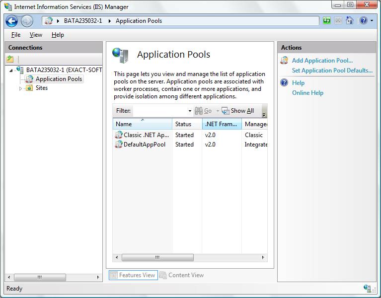The height and width of the screenshot is (298, 381).
Task: Click Set Application Pool Defaults link
Action: click(332, 71)
